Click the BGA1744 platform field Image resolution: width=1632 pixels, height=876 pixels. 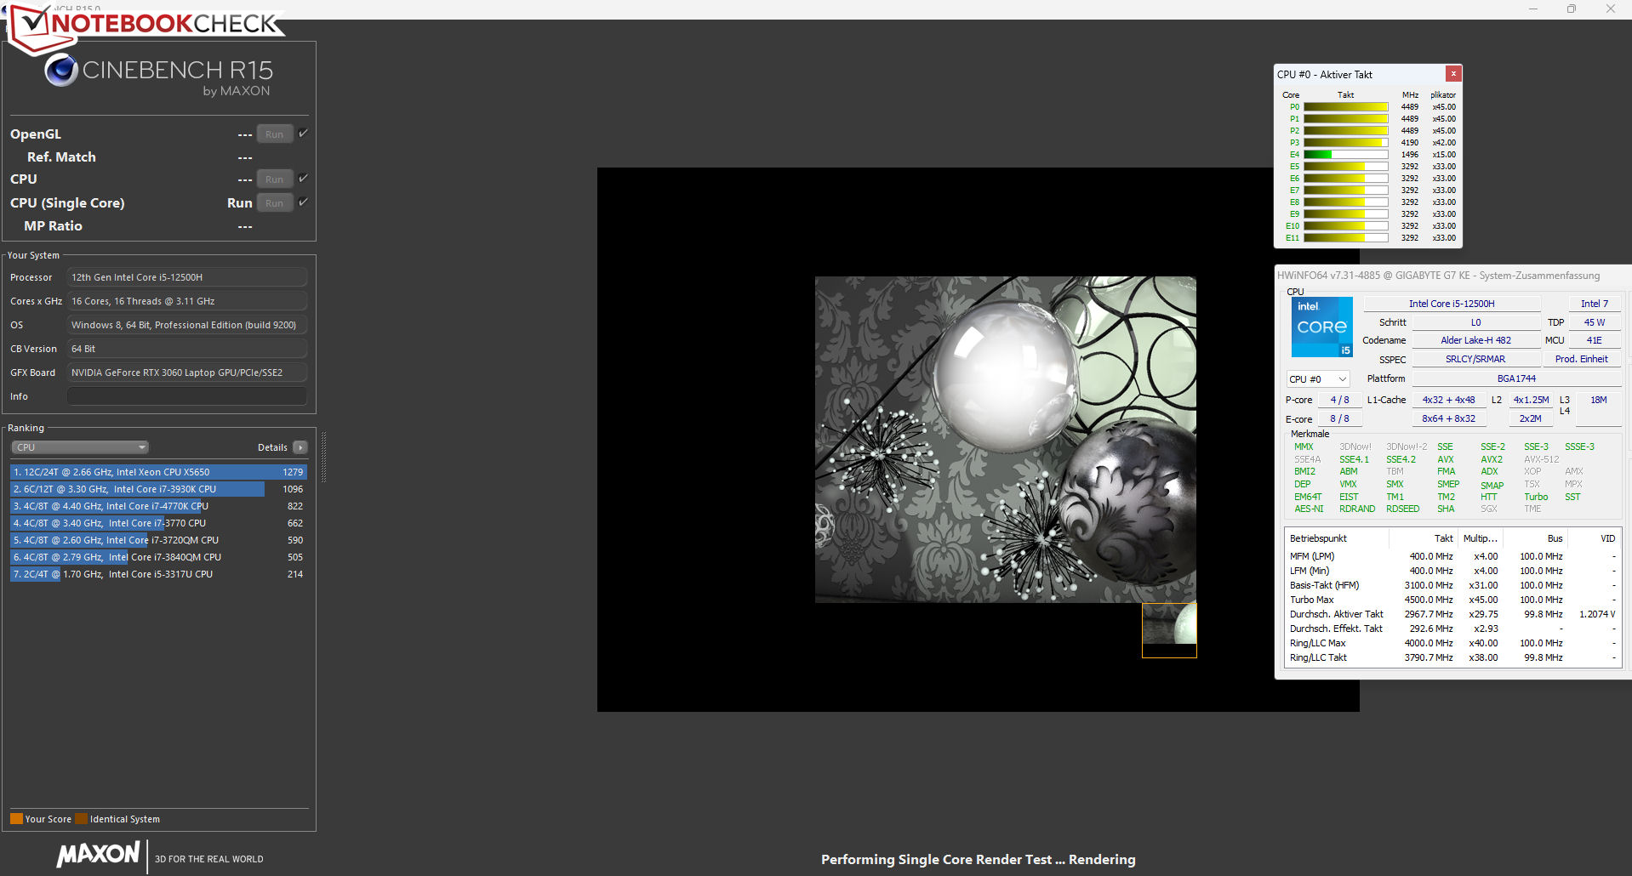(1516, 378)
